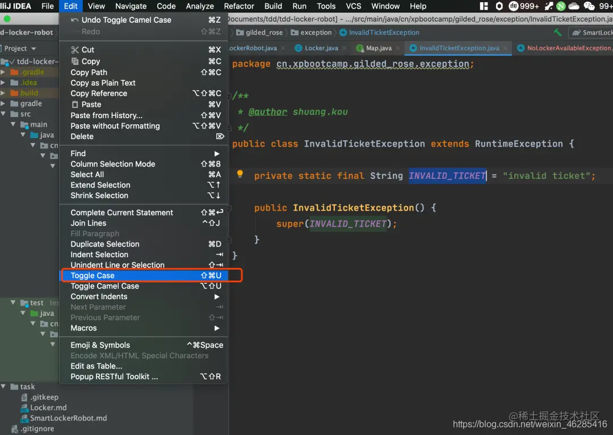Click the Paste clipboard icon
Screen dimensions: 613x435
(x=75, y=104)
